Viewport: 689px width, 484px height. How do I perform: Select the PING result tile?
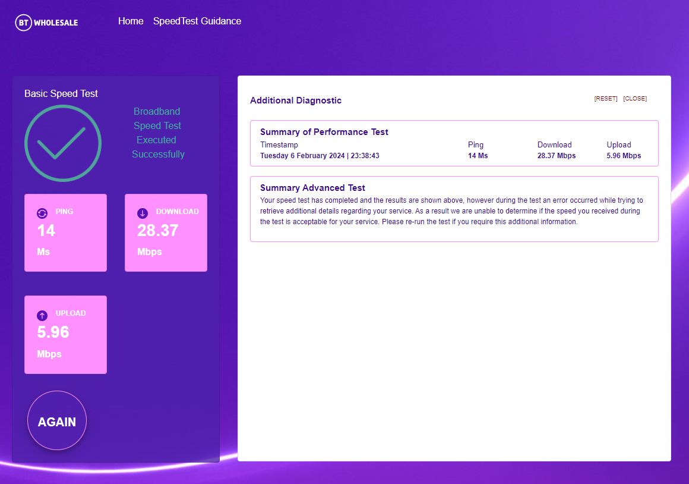point(65,232)
